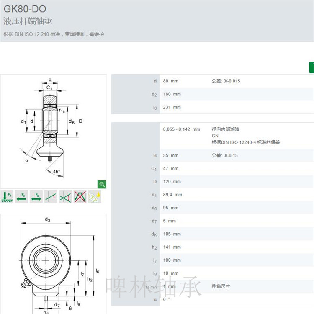Select the dK value '105 mm'
This screenshot has width=314, height=314.
coord(172,234)
